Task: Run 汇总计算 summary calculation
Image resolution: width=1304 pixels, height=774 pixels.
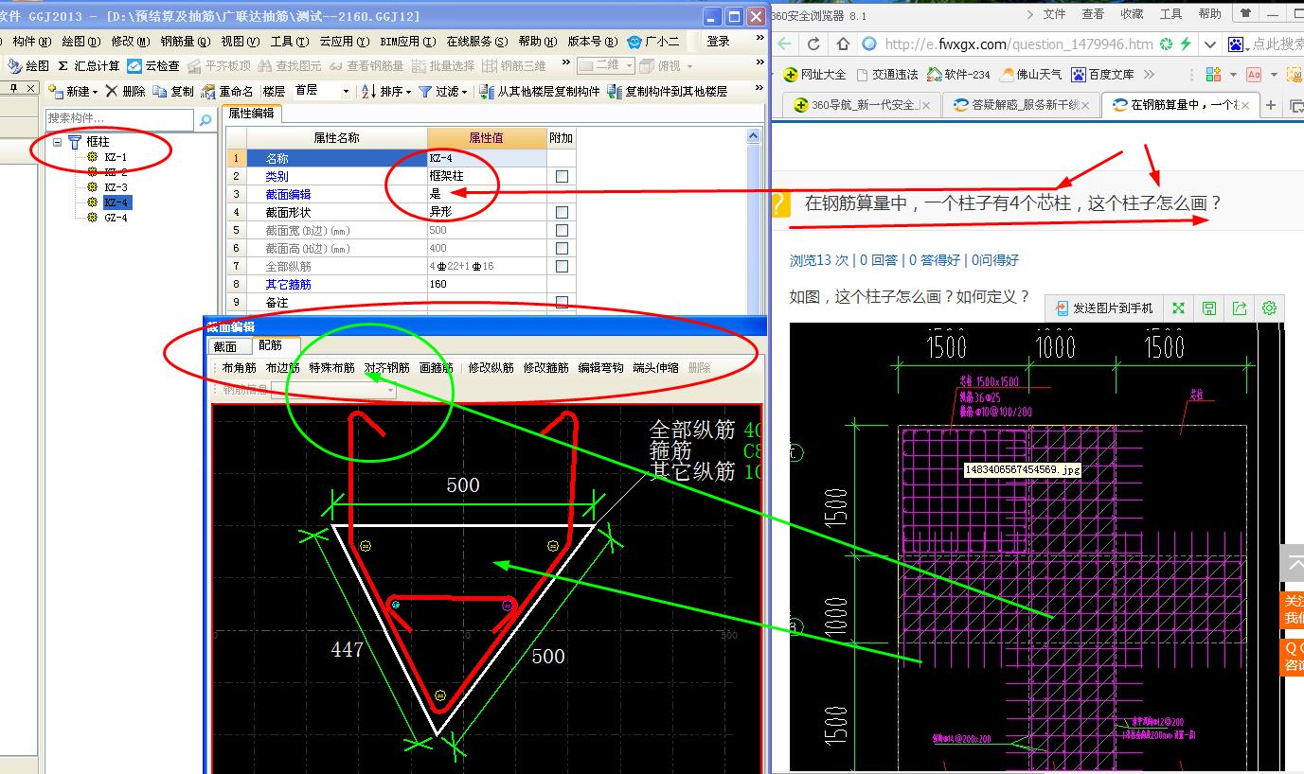Action: (88, 66)
